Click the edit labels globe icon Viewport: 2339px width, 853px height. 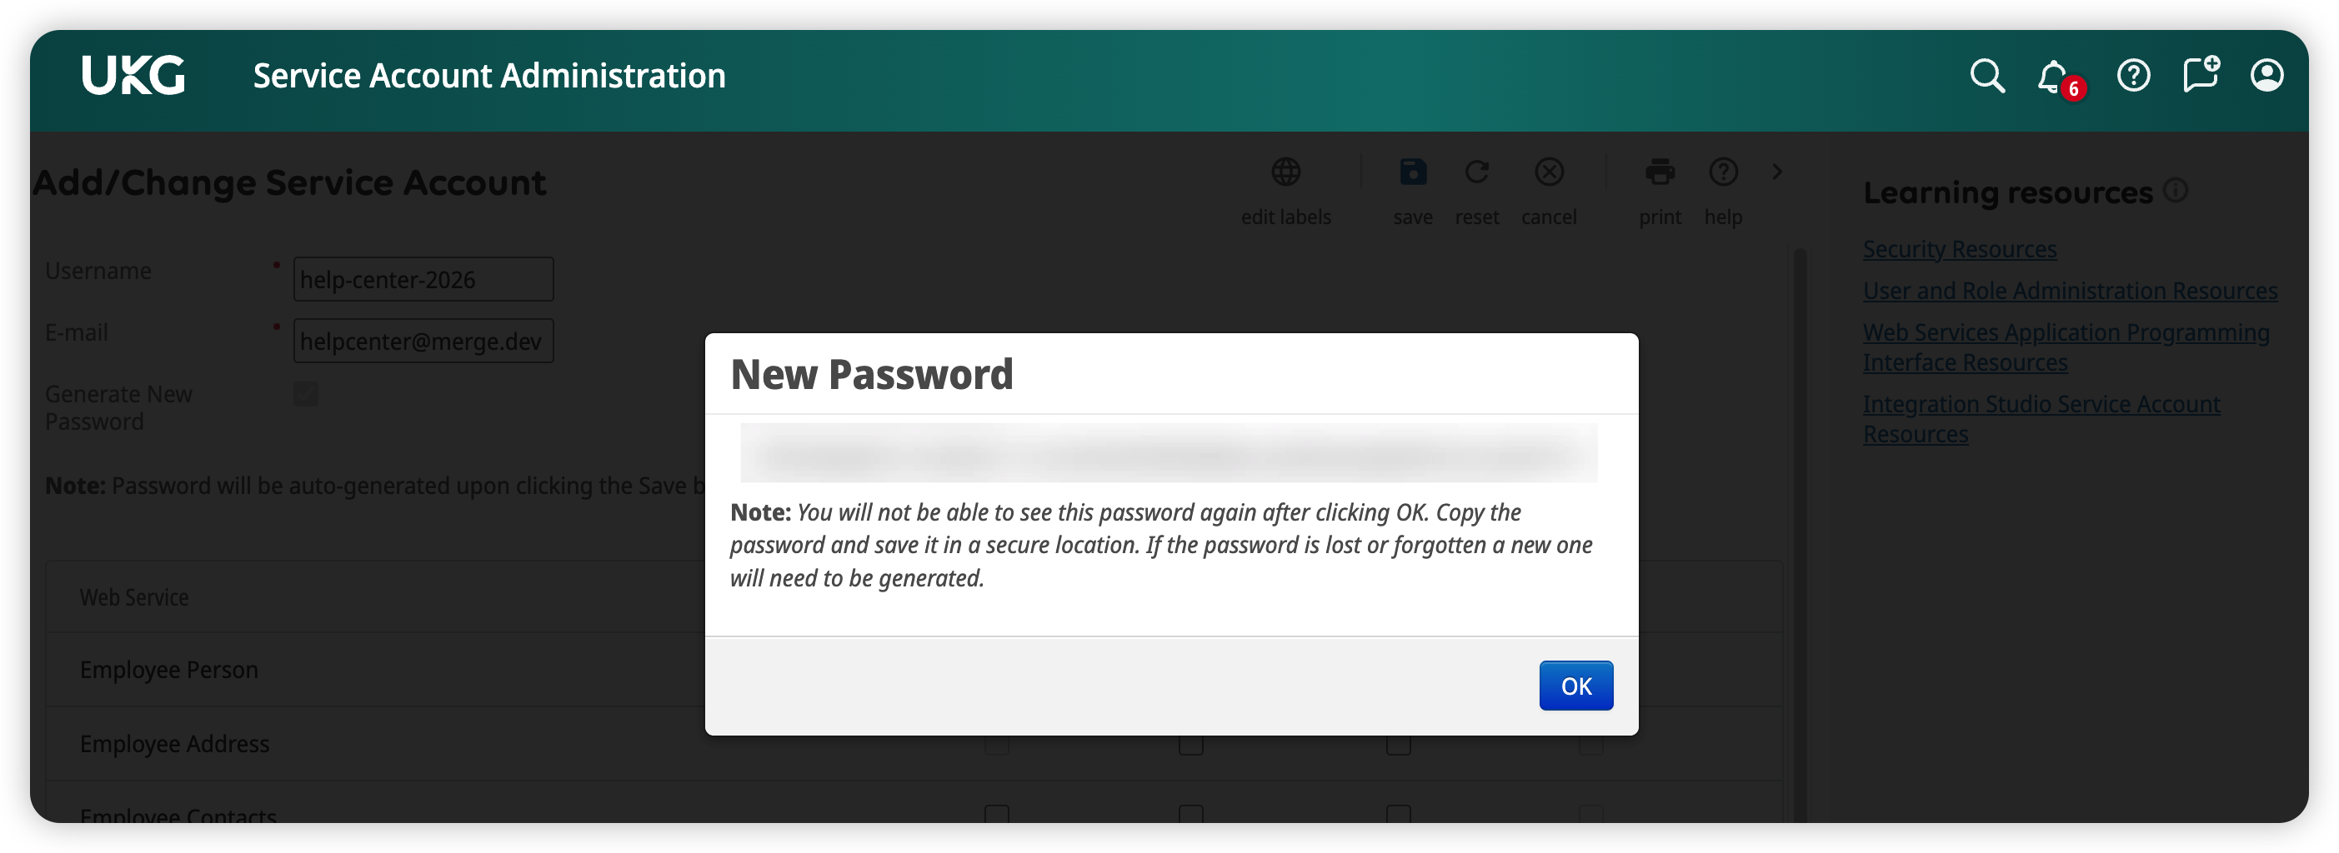[x=1285, y=172]
